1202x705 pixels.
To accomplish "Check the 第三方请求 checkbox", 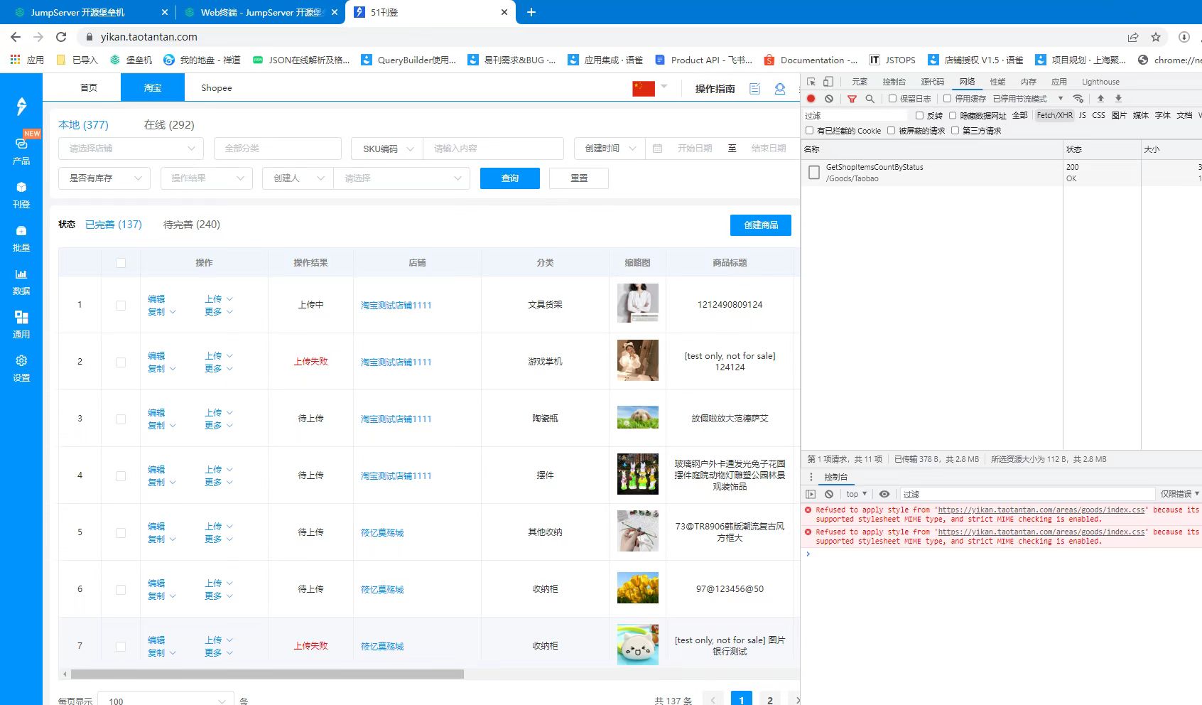I will (955, 131).
